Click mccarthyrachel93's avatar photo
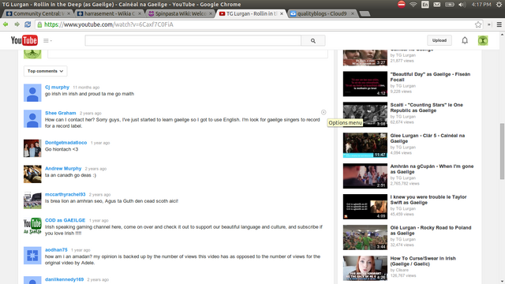The width and height of the screenshot is (505, 284). click(32, 200)
